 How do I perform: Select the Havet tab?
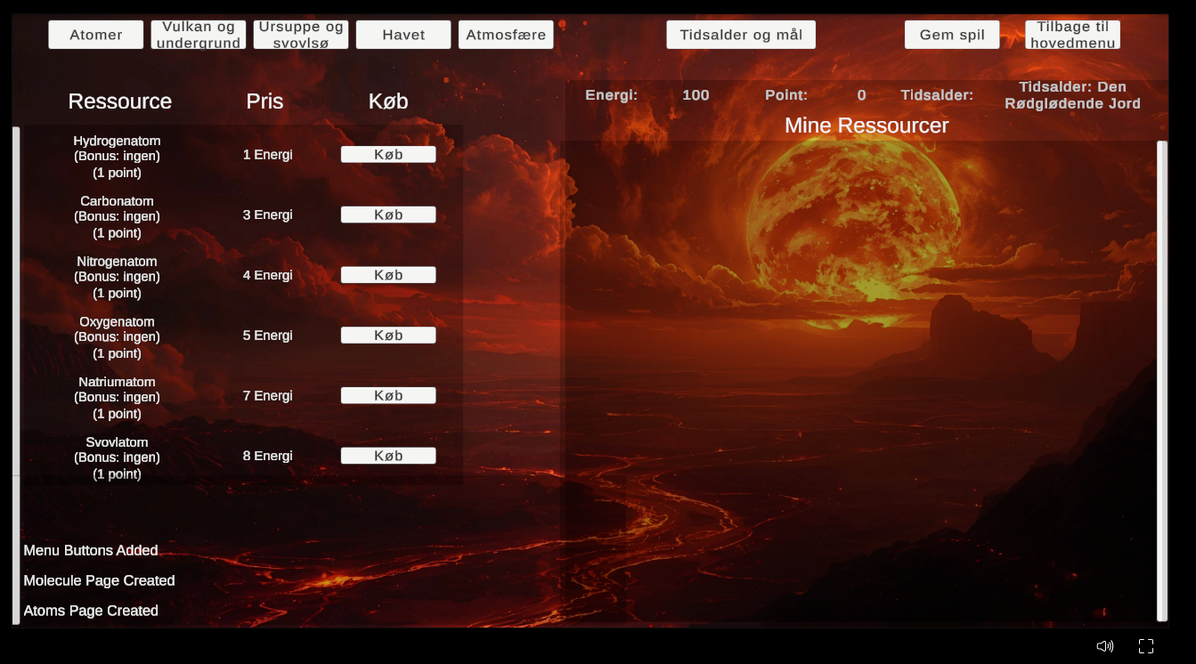[x=403, y=35]
